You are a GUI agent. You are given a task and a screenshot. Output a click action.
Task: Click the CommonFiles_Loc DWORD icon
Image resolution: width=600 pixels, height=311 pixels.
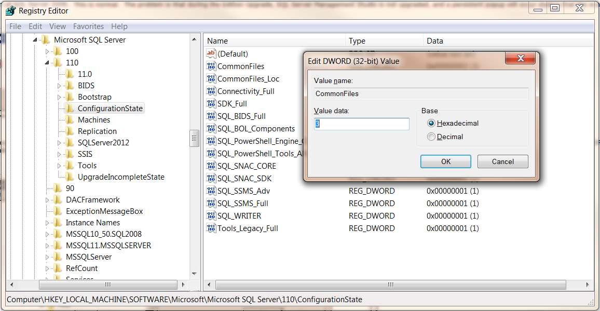point(211,79)
